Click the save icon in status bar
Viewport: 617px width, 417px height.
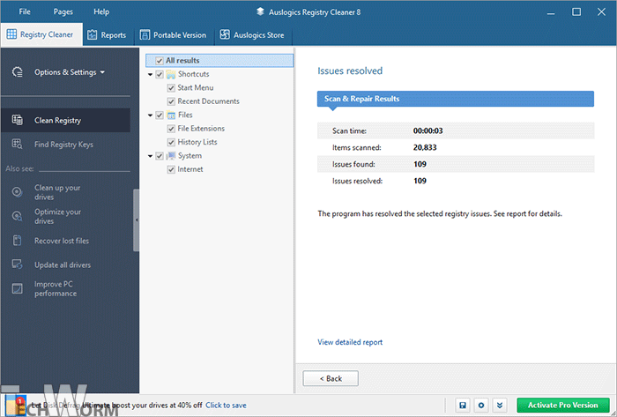click(x=462, y=405)
